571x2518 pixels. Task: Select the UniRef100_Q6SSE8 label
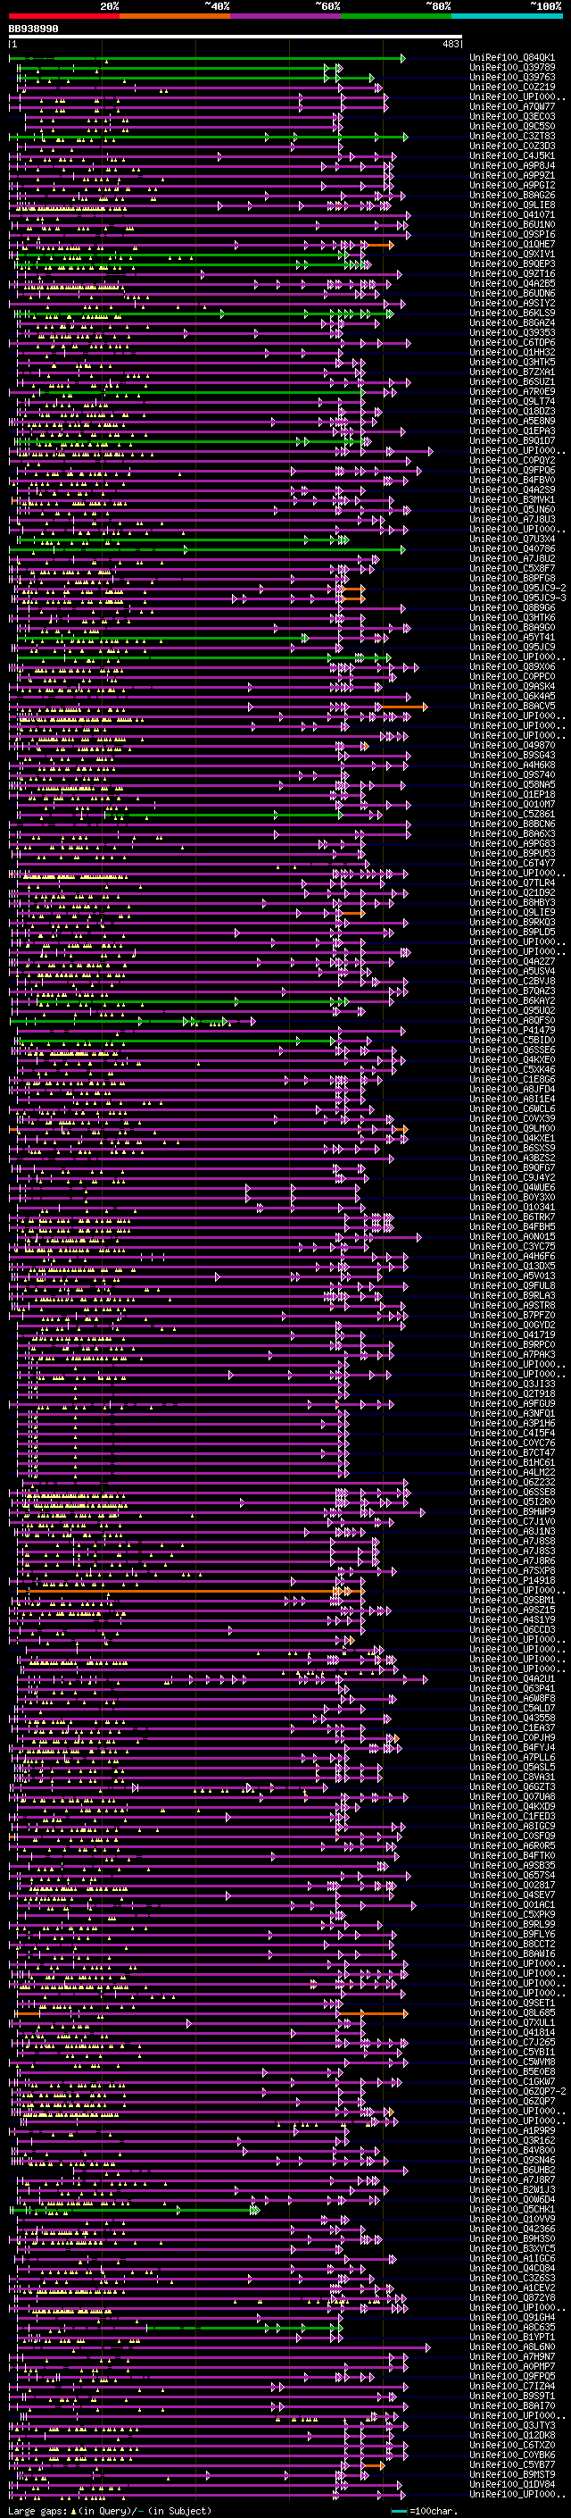[511, 1491]
